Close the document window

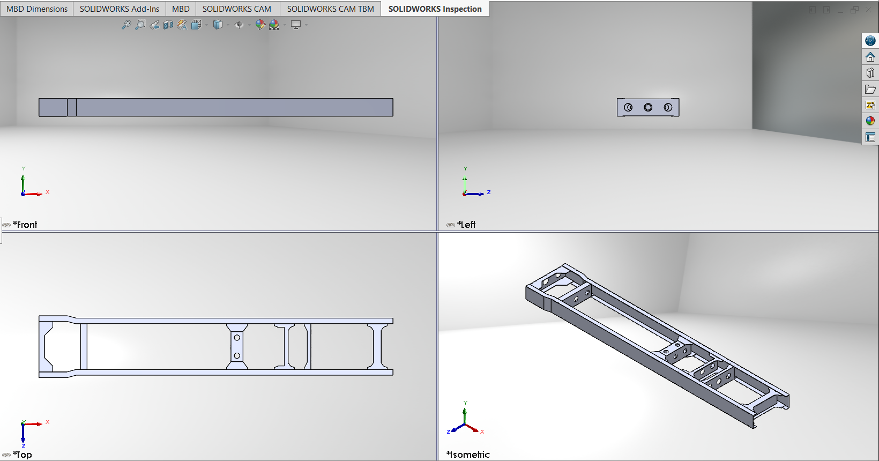point(868,10)
